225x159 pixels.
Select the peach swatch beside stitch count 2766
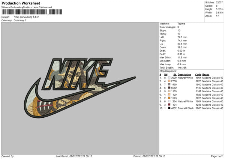tap(169, 81)
